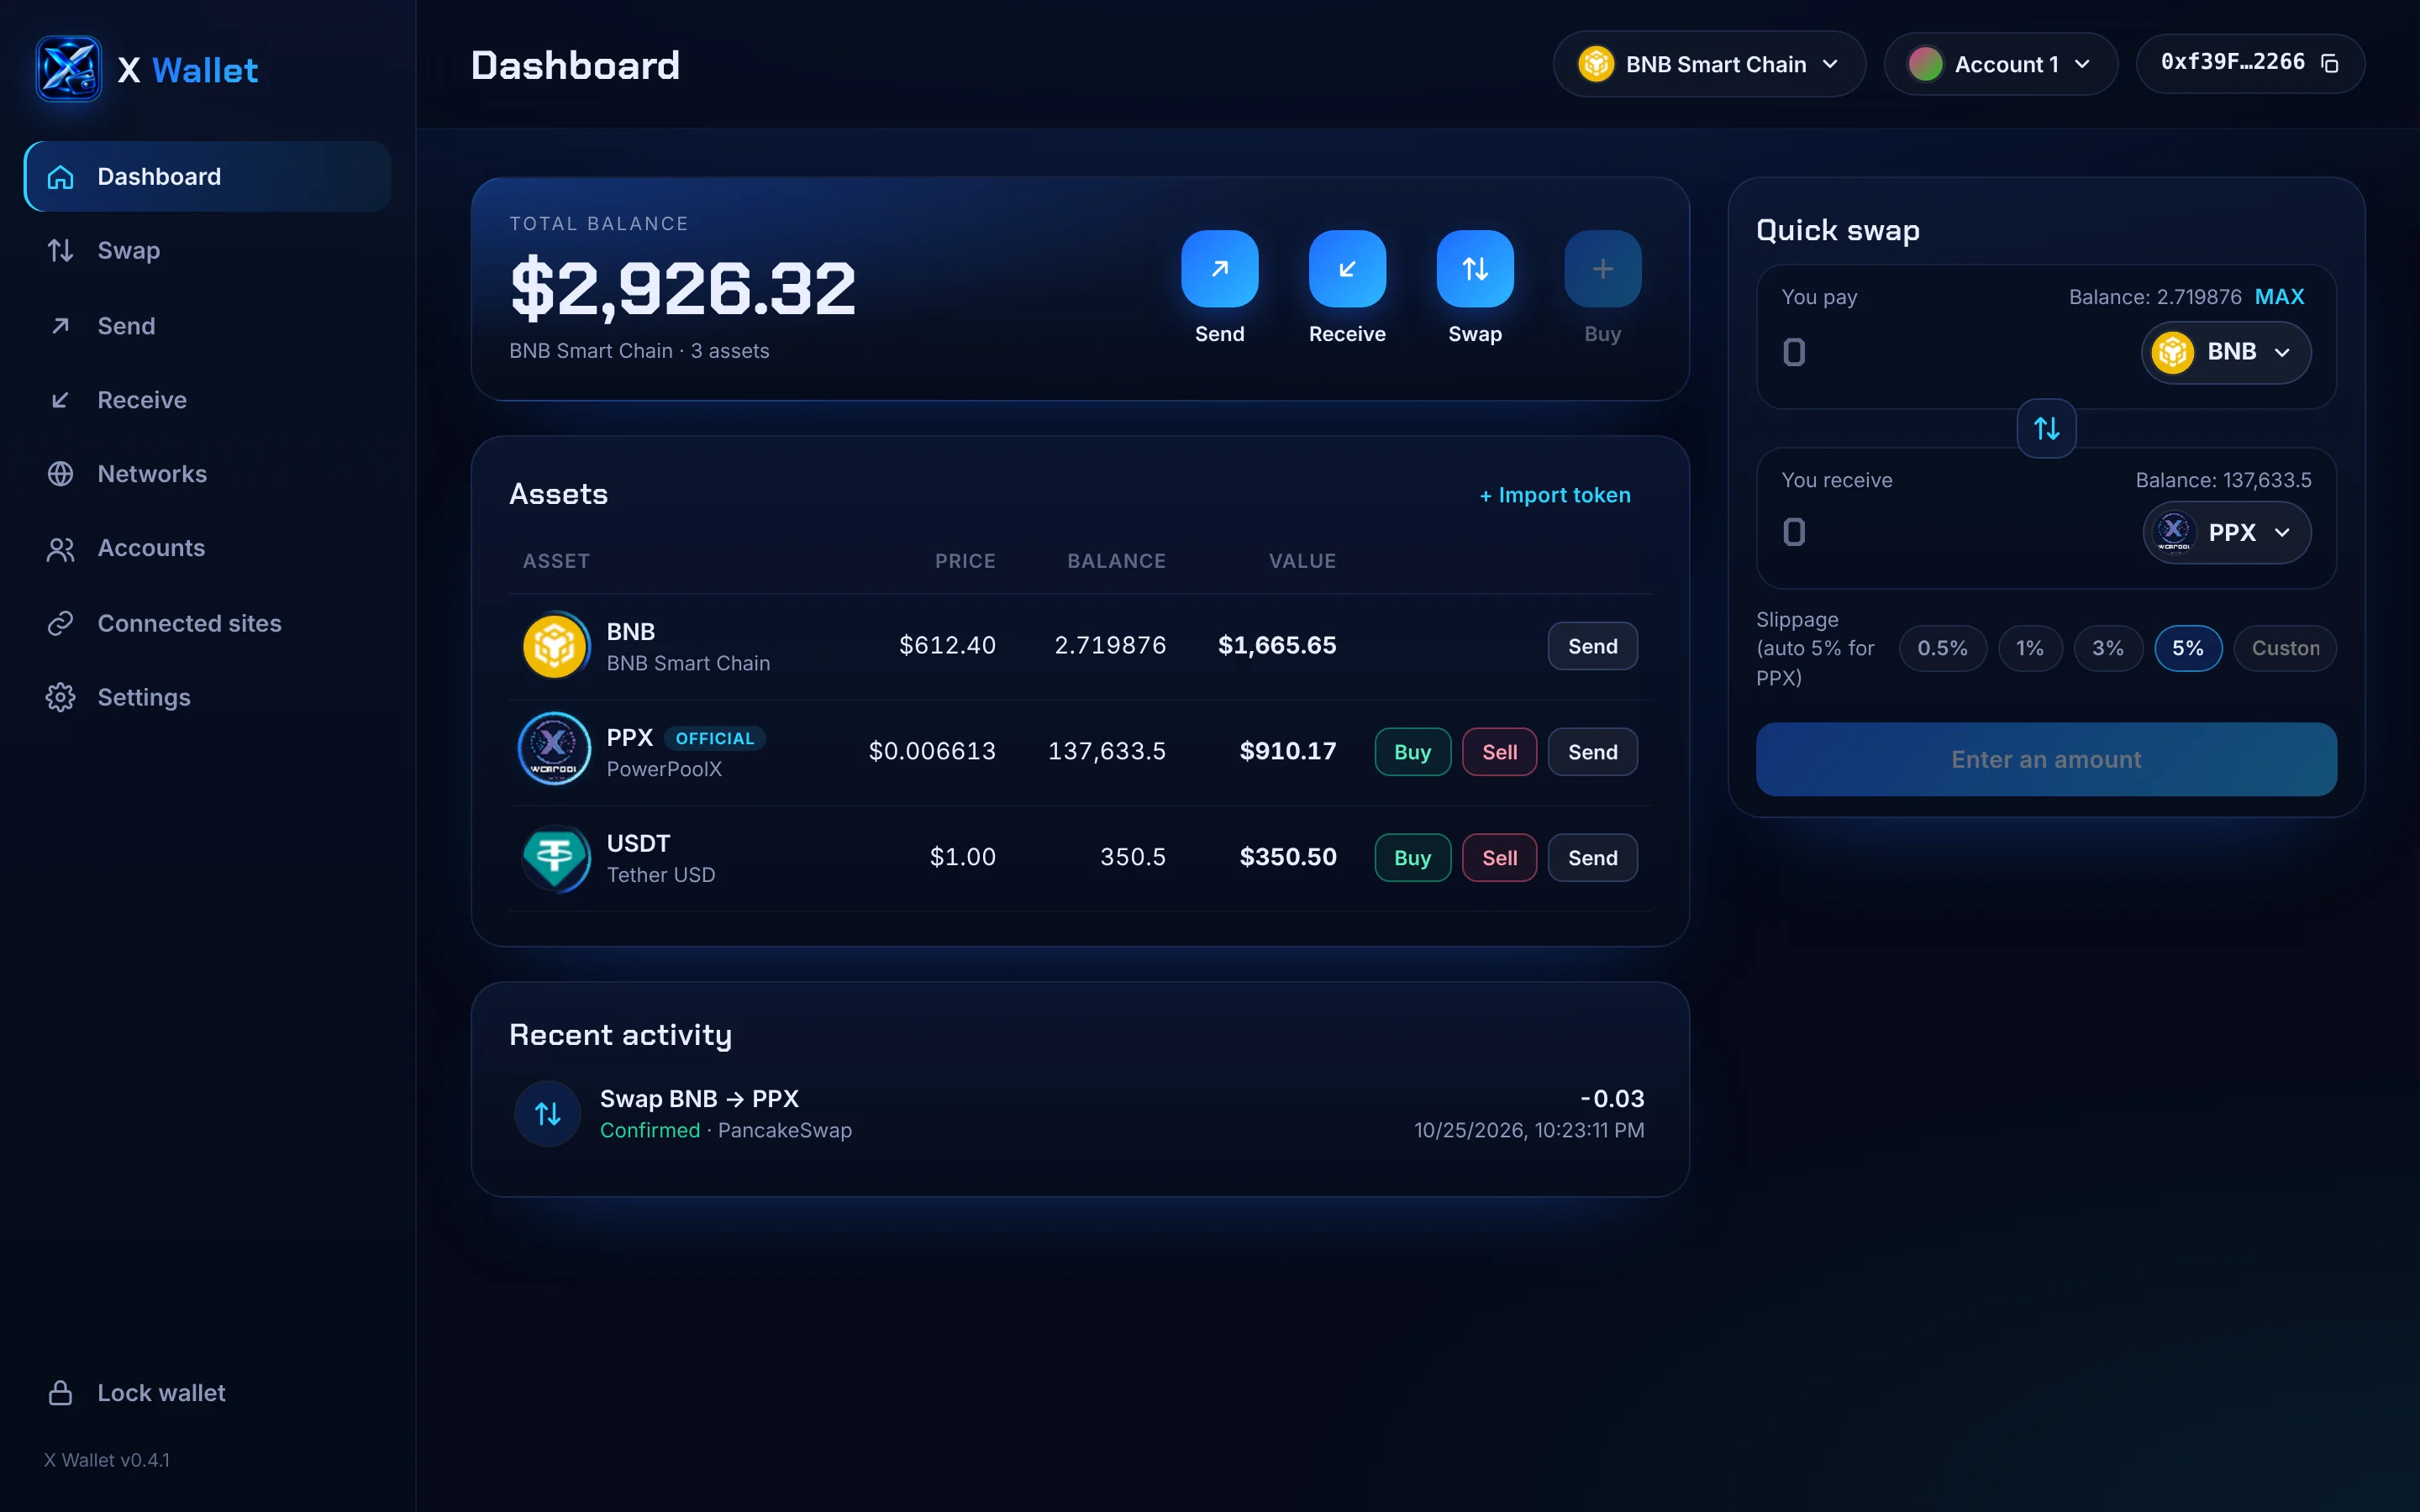2420x1512 pixels.
Task: Click the Accounts people icon in sidebar
Action: point(61,549)
